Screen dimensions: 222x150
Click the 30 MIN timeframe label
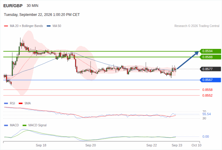pos(32,6)
